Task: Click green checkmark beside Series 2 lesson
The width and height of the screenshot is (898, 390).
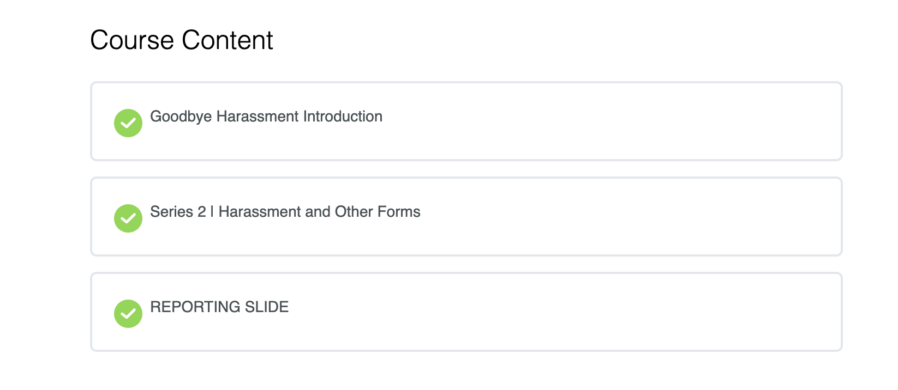Action: (x=128, y=218)
